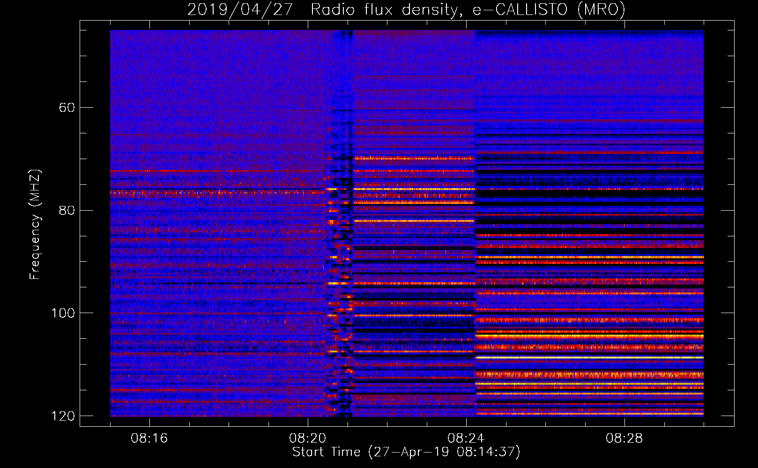Click the '08:28' time tick label
Image resolution: width=758 pixels, height=468 pixels.
[x=624, y=439]
